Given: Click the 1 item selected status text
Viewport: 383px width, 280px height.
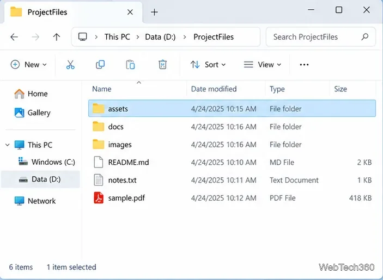Looking at the screenshot, I should pos(71,267).
